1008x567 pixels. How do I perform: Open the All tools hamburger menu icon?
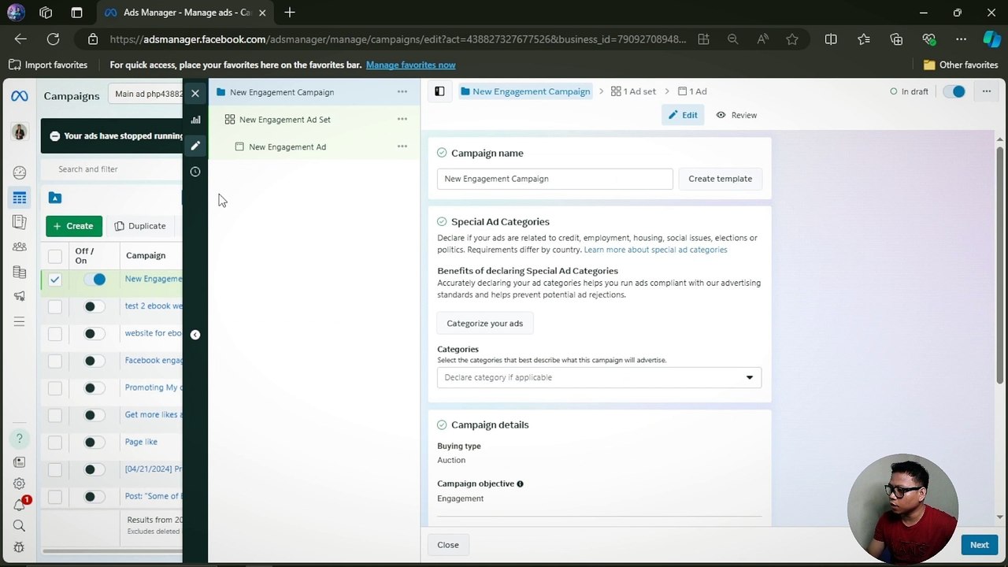click(x=20, y=321)
